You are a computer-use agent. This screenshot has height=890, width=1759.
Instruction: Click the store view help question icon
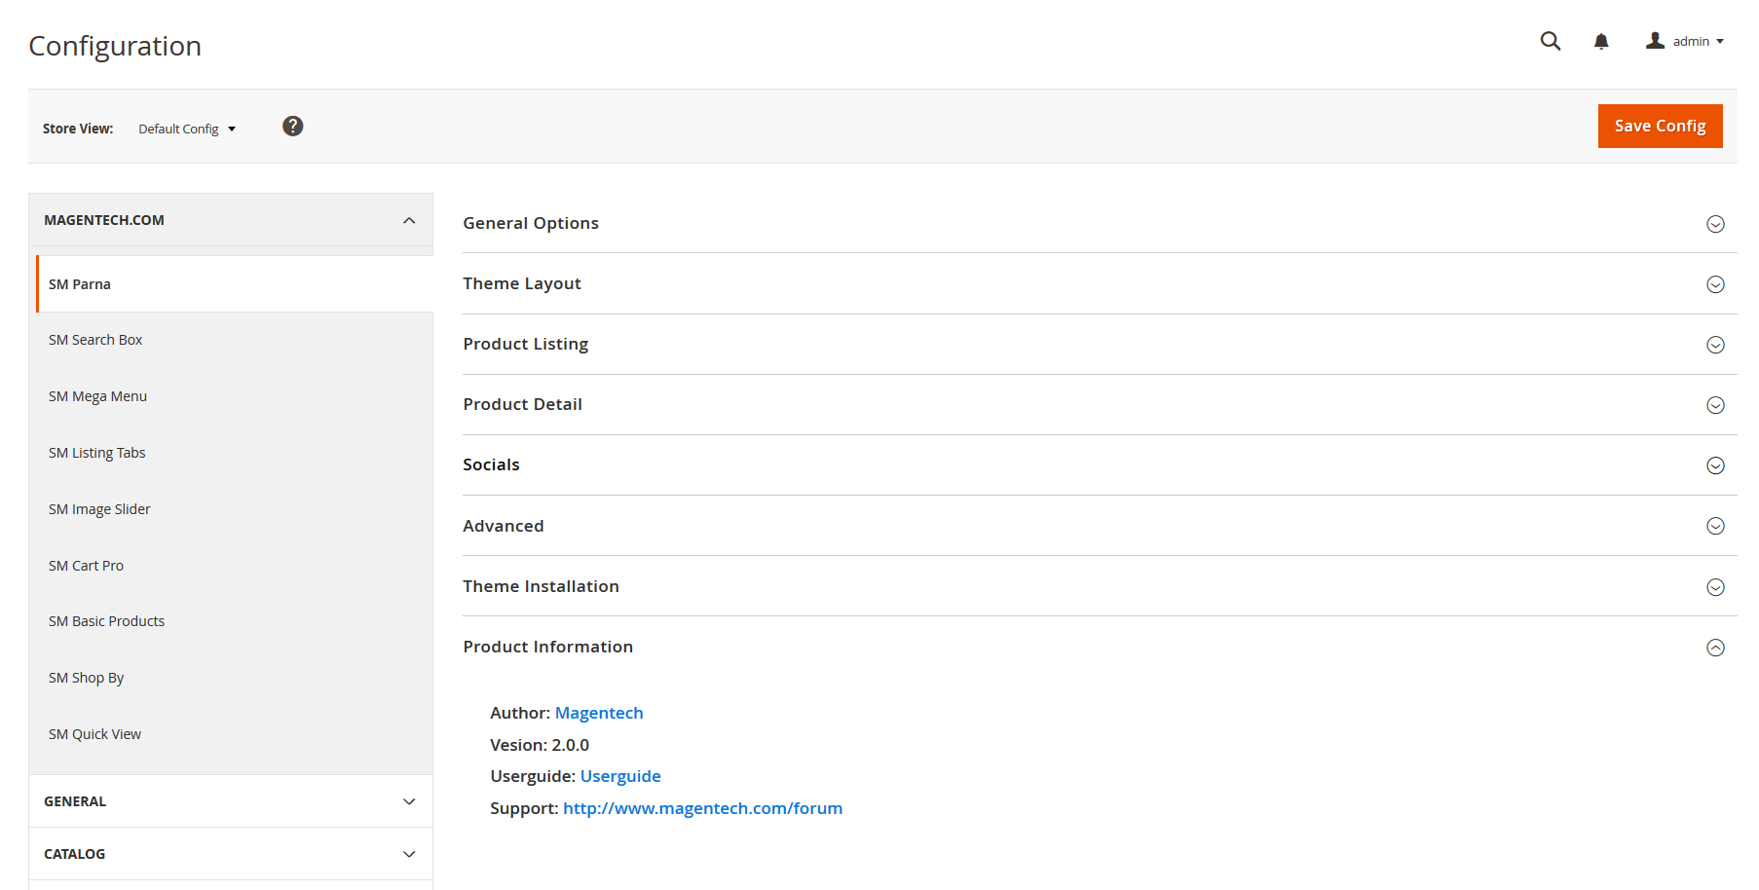[293, 127]
